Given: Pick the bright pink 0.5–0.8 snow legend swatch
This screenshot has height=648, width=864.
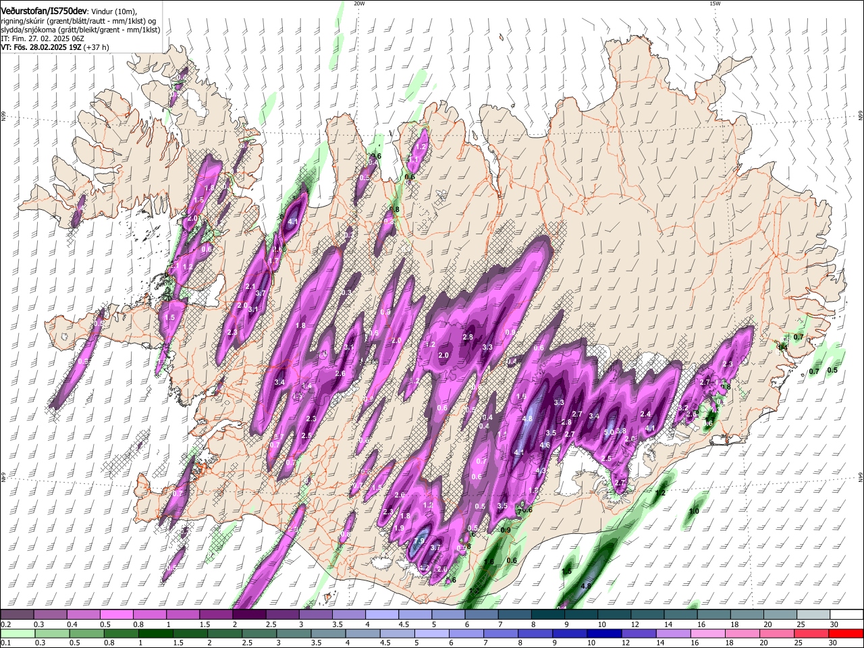Looking at the screenshot, I should (116, 615).
